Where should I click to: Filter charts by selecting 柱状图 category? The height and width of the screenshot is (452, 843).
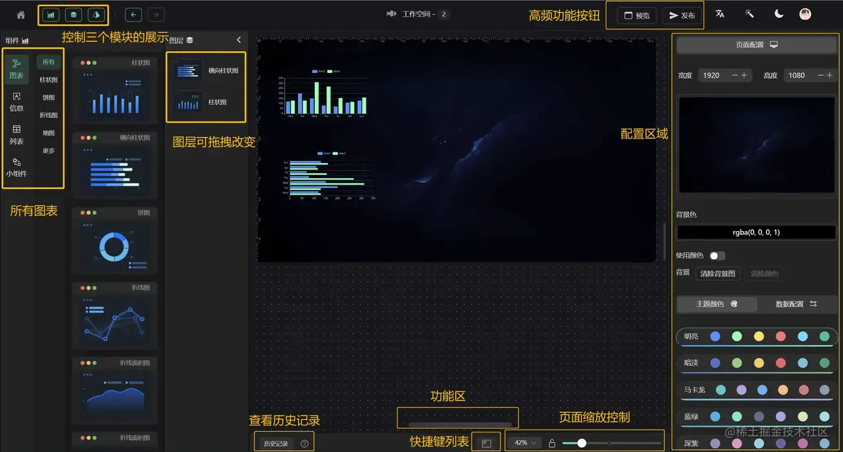click(48, 79)
